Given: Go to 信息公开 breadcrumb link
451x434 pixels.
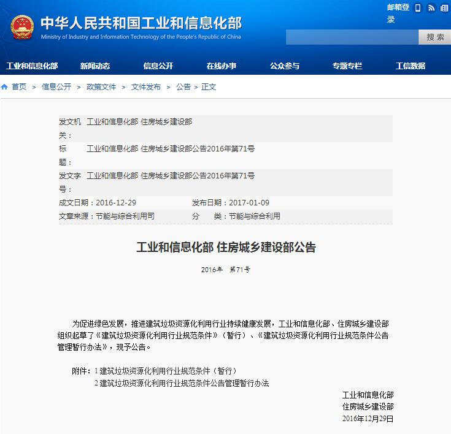Looking at the screenshot, I should pyautogui.click(x=56, y=86).
